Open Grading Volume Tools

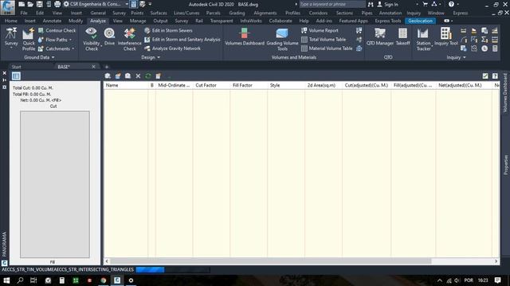[282, 39]
